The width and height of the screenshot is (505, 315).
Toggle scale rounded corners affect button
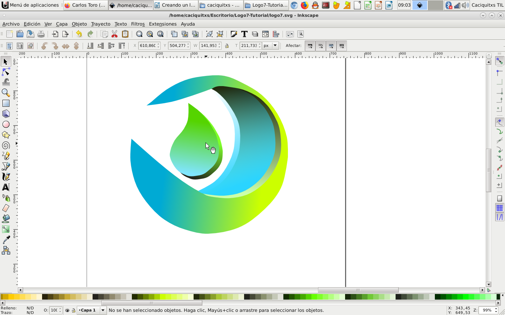321,46
